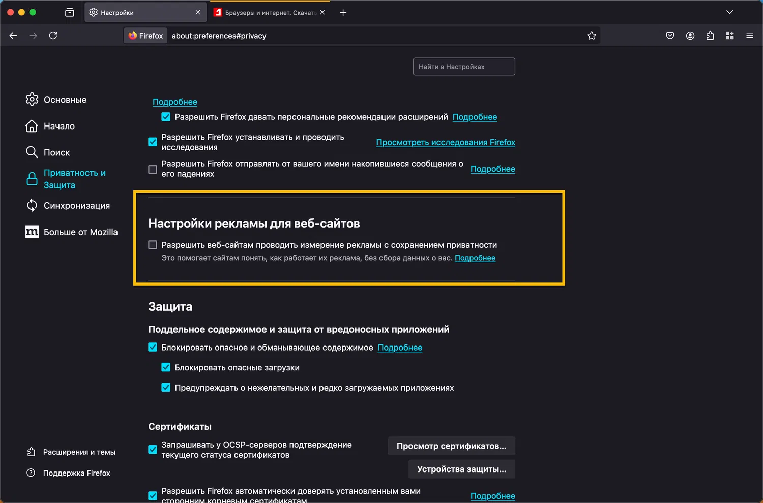The image size is (763, 503).
Task: Open a new tab with plus button
Action: (x=343, y=12)
